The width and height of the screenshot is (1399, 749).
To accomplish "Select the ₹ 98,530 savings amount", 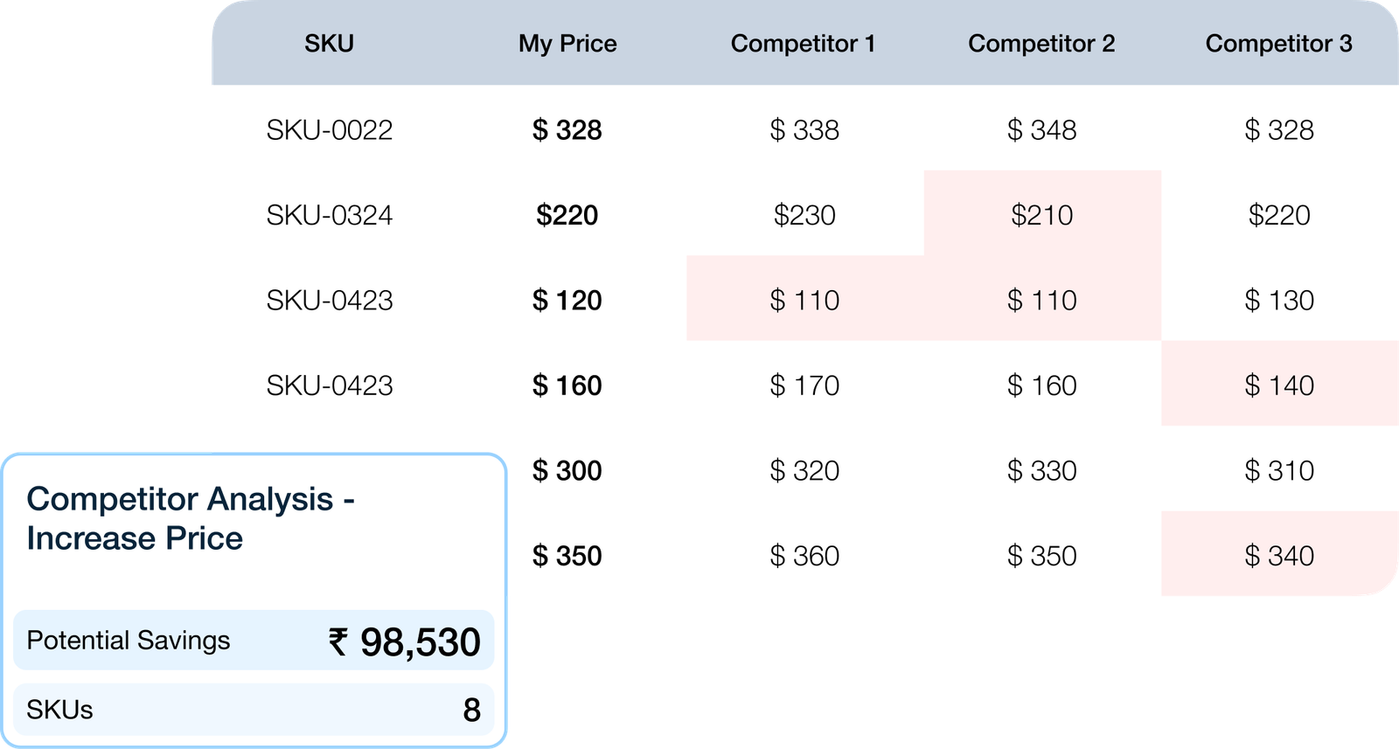I will pos(405,642).
